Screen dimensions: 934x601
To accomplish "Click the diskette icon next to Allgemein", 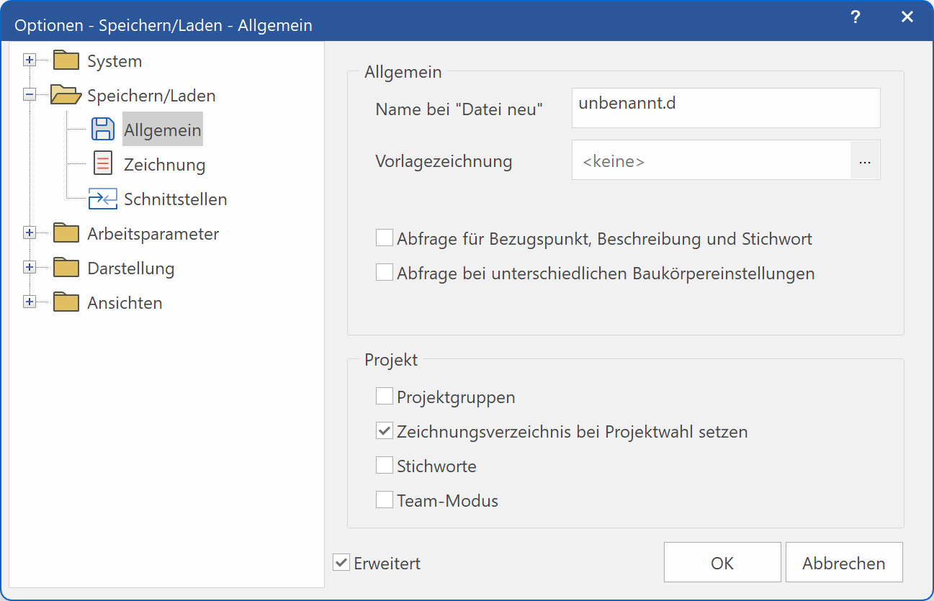I will pos(102,129).
